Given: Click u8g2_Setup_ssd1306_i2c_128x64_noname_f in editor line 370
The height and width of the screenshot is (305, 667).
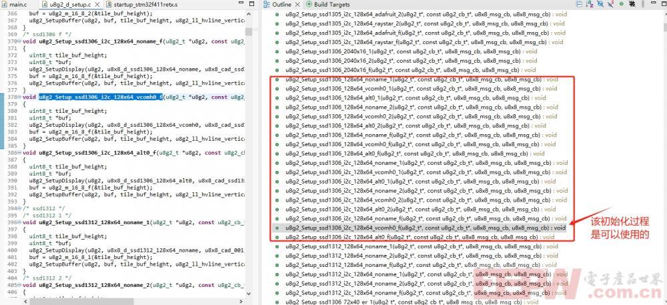Looking at the screenshot, I should point(101,41).
